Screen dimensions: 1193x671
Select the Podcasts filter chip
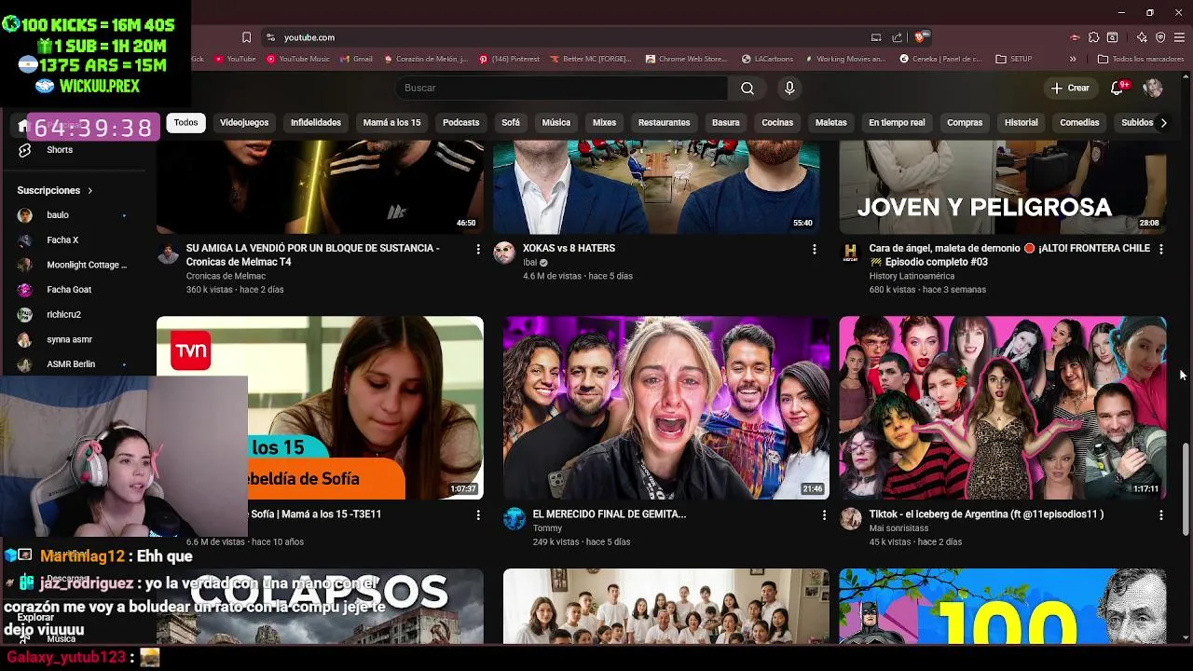[x=460, y=122]
